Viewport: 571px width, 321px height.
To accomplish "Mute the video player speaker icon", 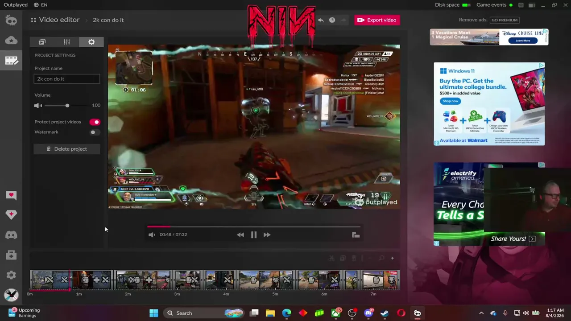I will click(152, 235).
